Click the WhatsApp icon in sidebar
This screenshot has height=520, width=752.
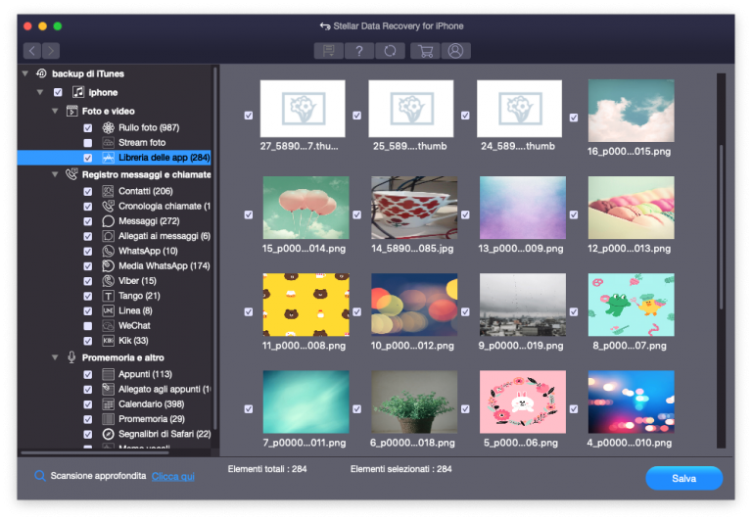(109, 252)
